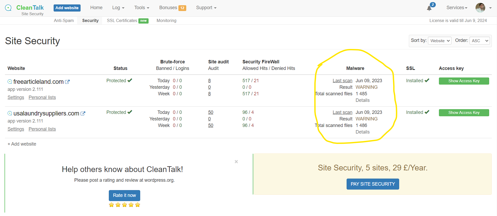Click the 'Site Security, 5 sites, 29 £/Year.' text
The width and height of the screenshot is (497, 216).
373,168
